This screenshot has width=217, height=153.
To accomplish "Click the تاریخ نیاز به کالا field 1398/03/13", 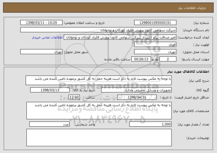I will 50,90.
